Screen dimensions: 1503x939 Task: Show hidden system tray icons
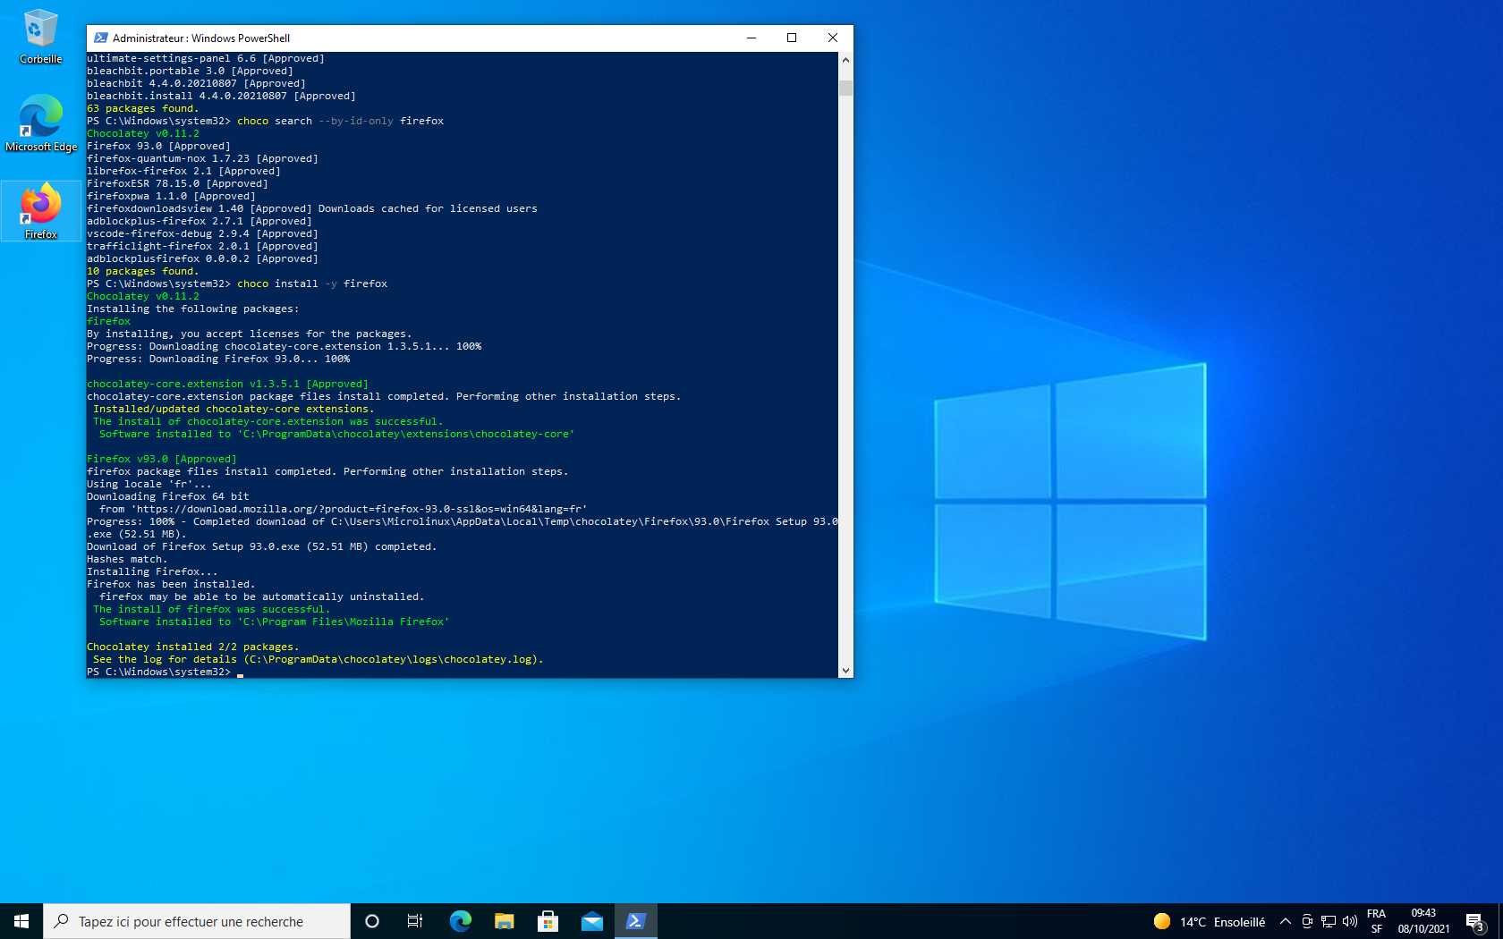click(1286, 921)
